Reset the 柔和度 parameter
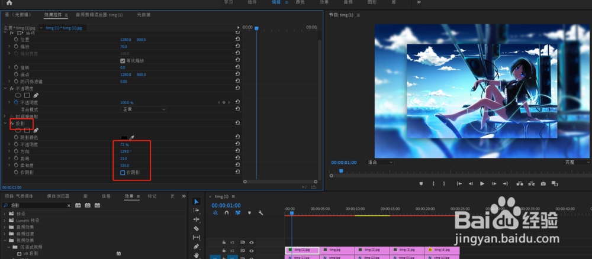 click(237, 165)
